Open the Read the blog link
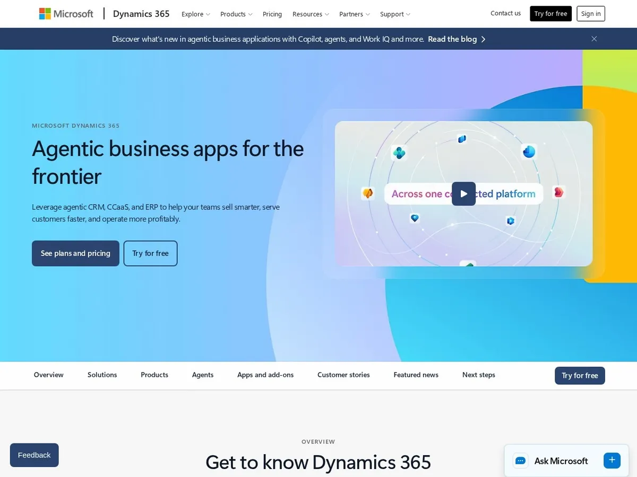Viewport: 637px width, 477px height. [452, 39]
